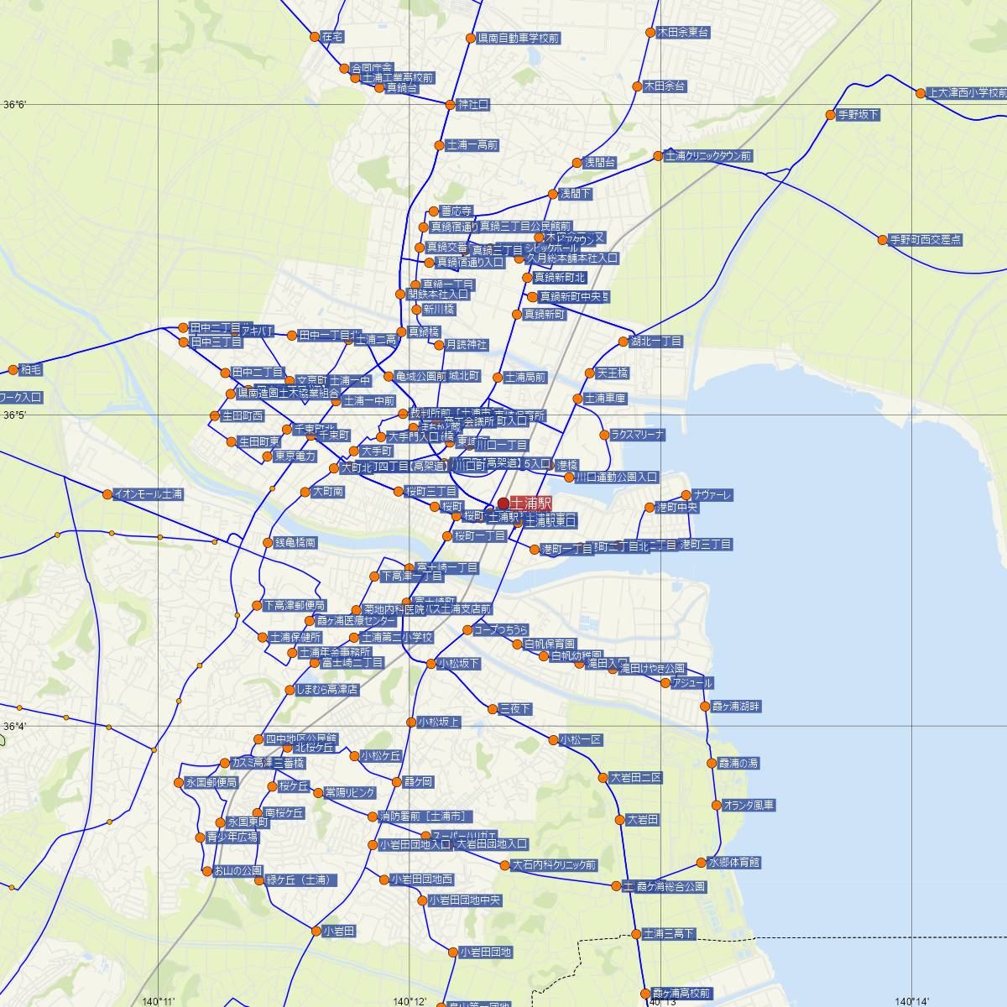Open the 土浦一高前 stop label
Screen dimensions: 1007x1007
pyautogui.click(x=472, y=145)
